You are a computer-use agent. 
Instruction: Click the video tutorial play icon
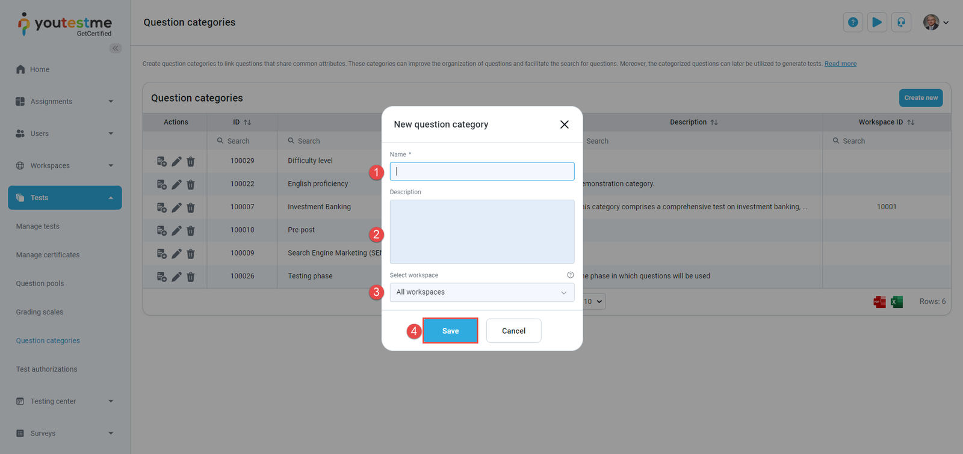876,22
